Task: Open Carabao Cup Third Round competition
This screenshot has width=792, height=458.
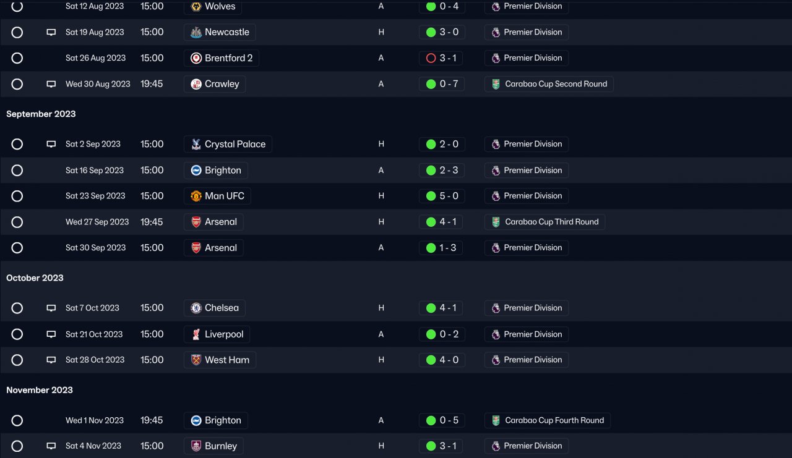Action: click(544, 222)
